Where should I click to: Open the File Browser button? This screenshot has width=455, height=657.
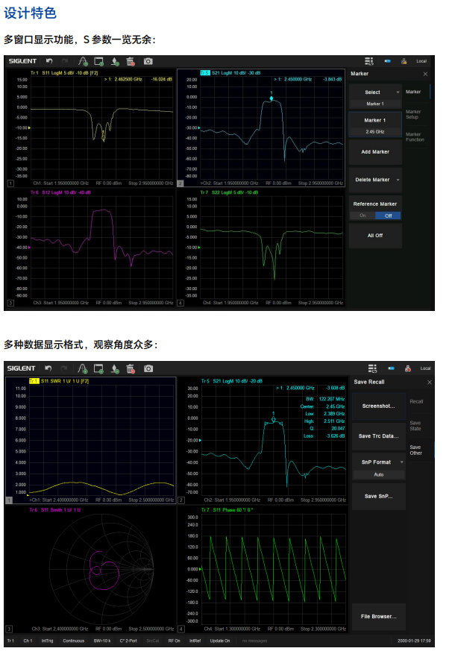pyautogui.click(x=379, y=617)
